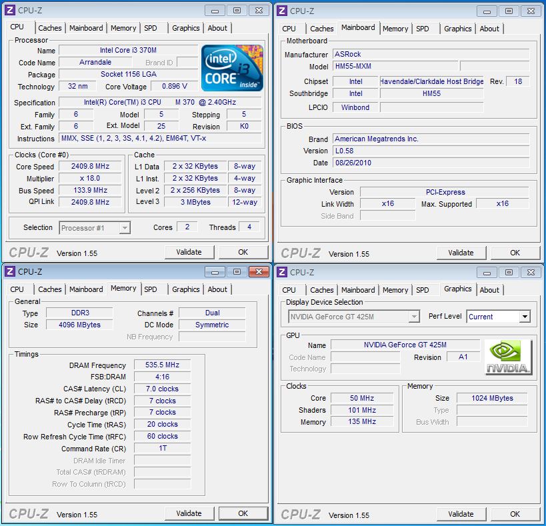Open Caches tab in Graphics window
Screen dimensions: 546x526
tap(322, 290)
